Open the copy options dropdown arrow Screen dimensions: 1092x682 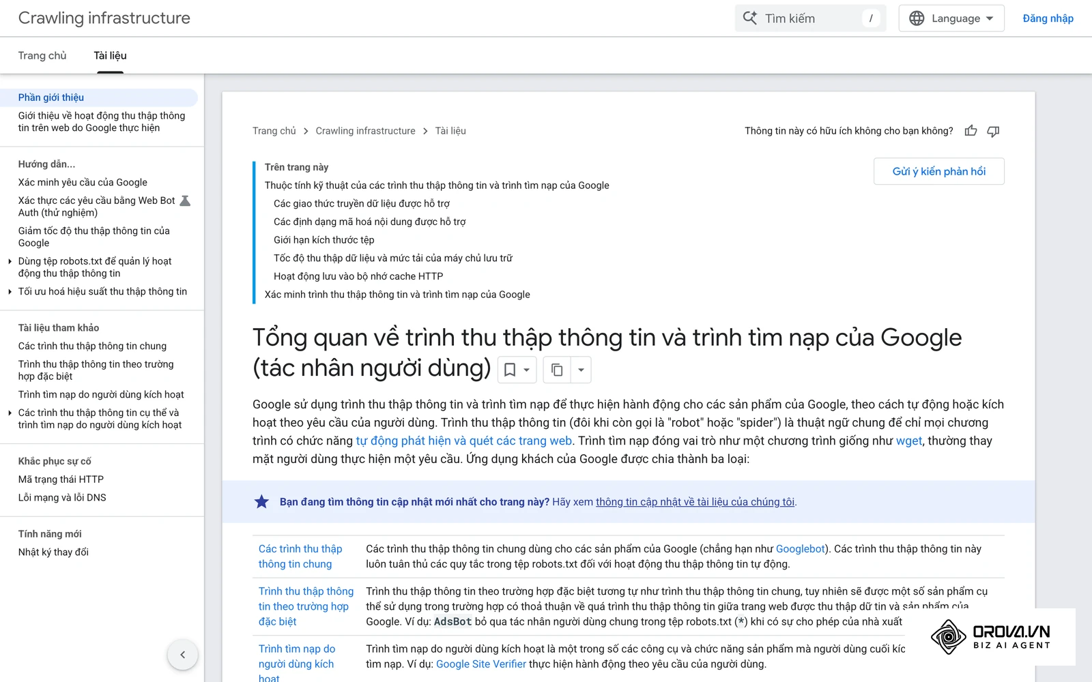[x=581, y=370]
